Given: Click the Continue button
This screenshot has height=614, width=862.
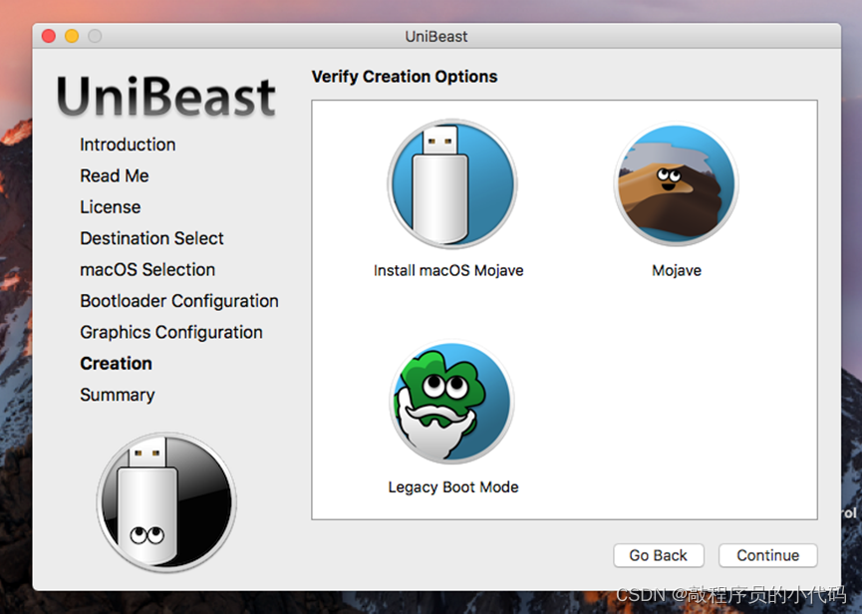Looking at the screenshot, I should click(767, 555).
